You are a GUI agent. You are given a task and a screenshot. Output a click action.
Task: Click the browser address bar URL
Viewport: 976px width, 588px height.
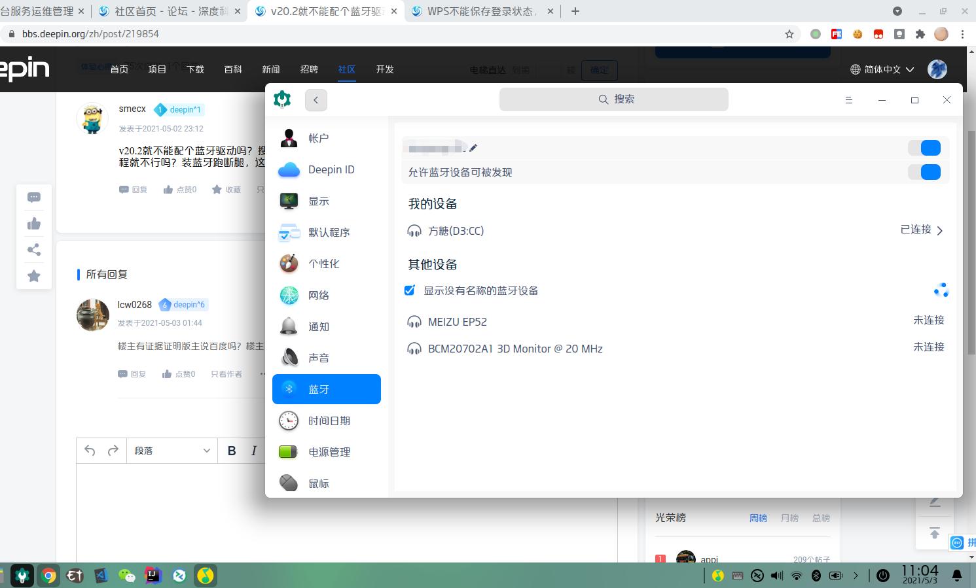[x=90, y=34]
